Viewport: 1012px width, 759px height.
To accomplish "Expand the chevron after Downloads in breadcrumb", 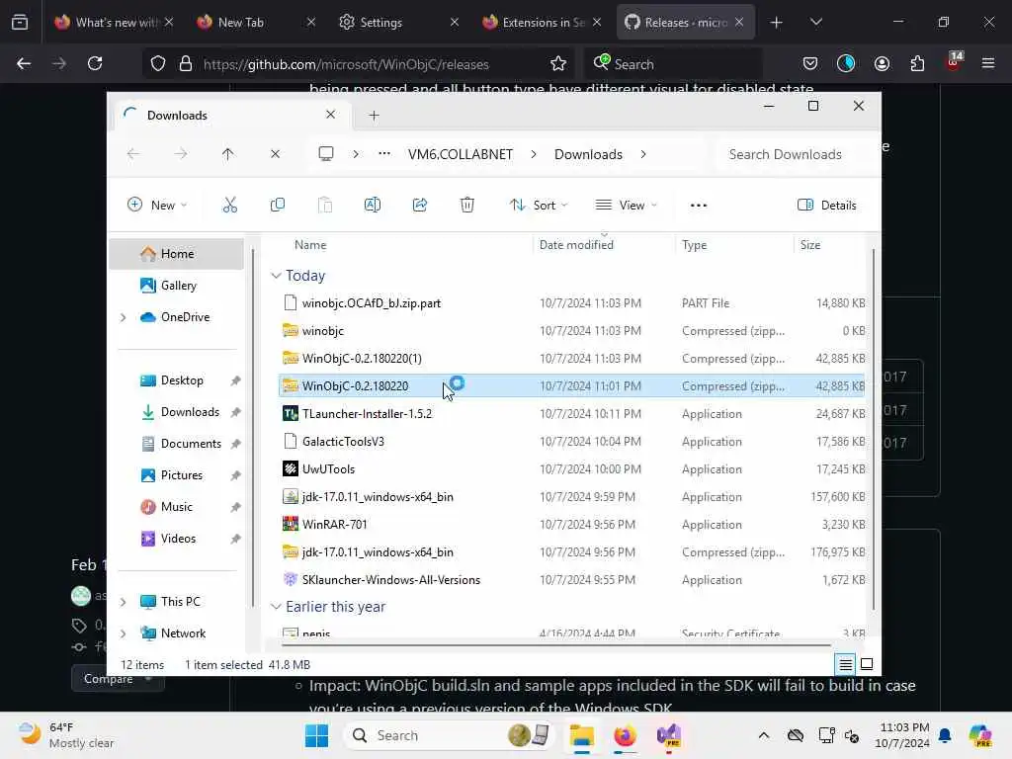I will coord(642,154).
